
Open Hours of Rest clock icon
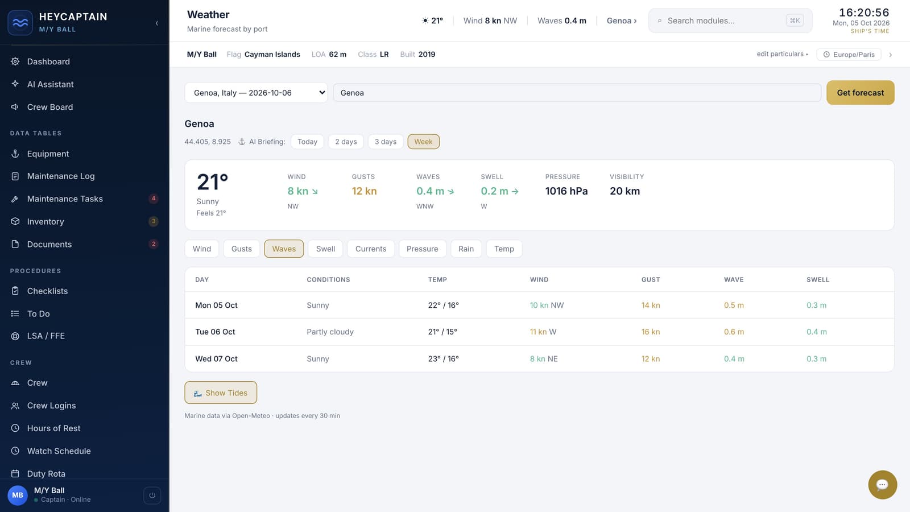(15, 428)
